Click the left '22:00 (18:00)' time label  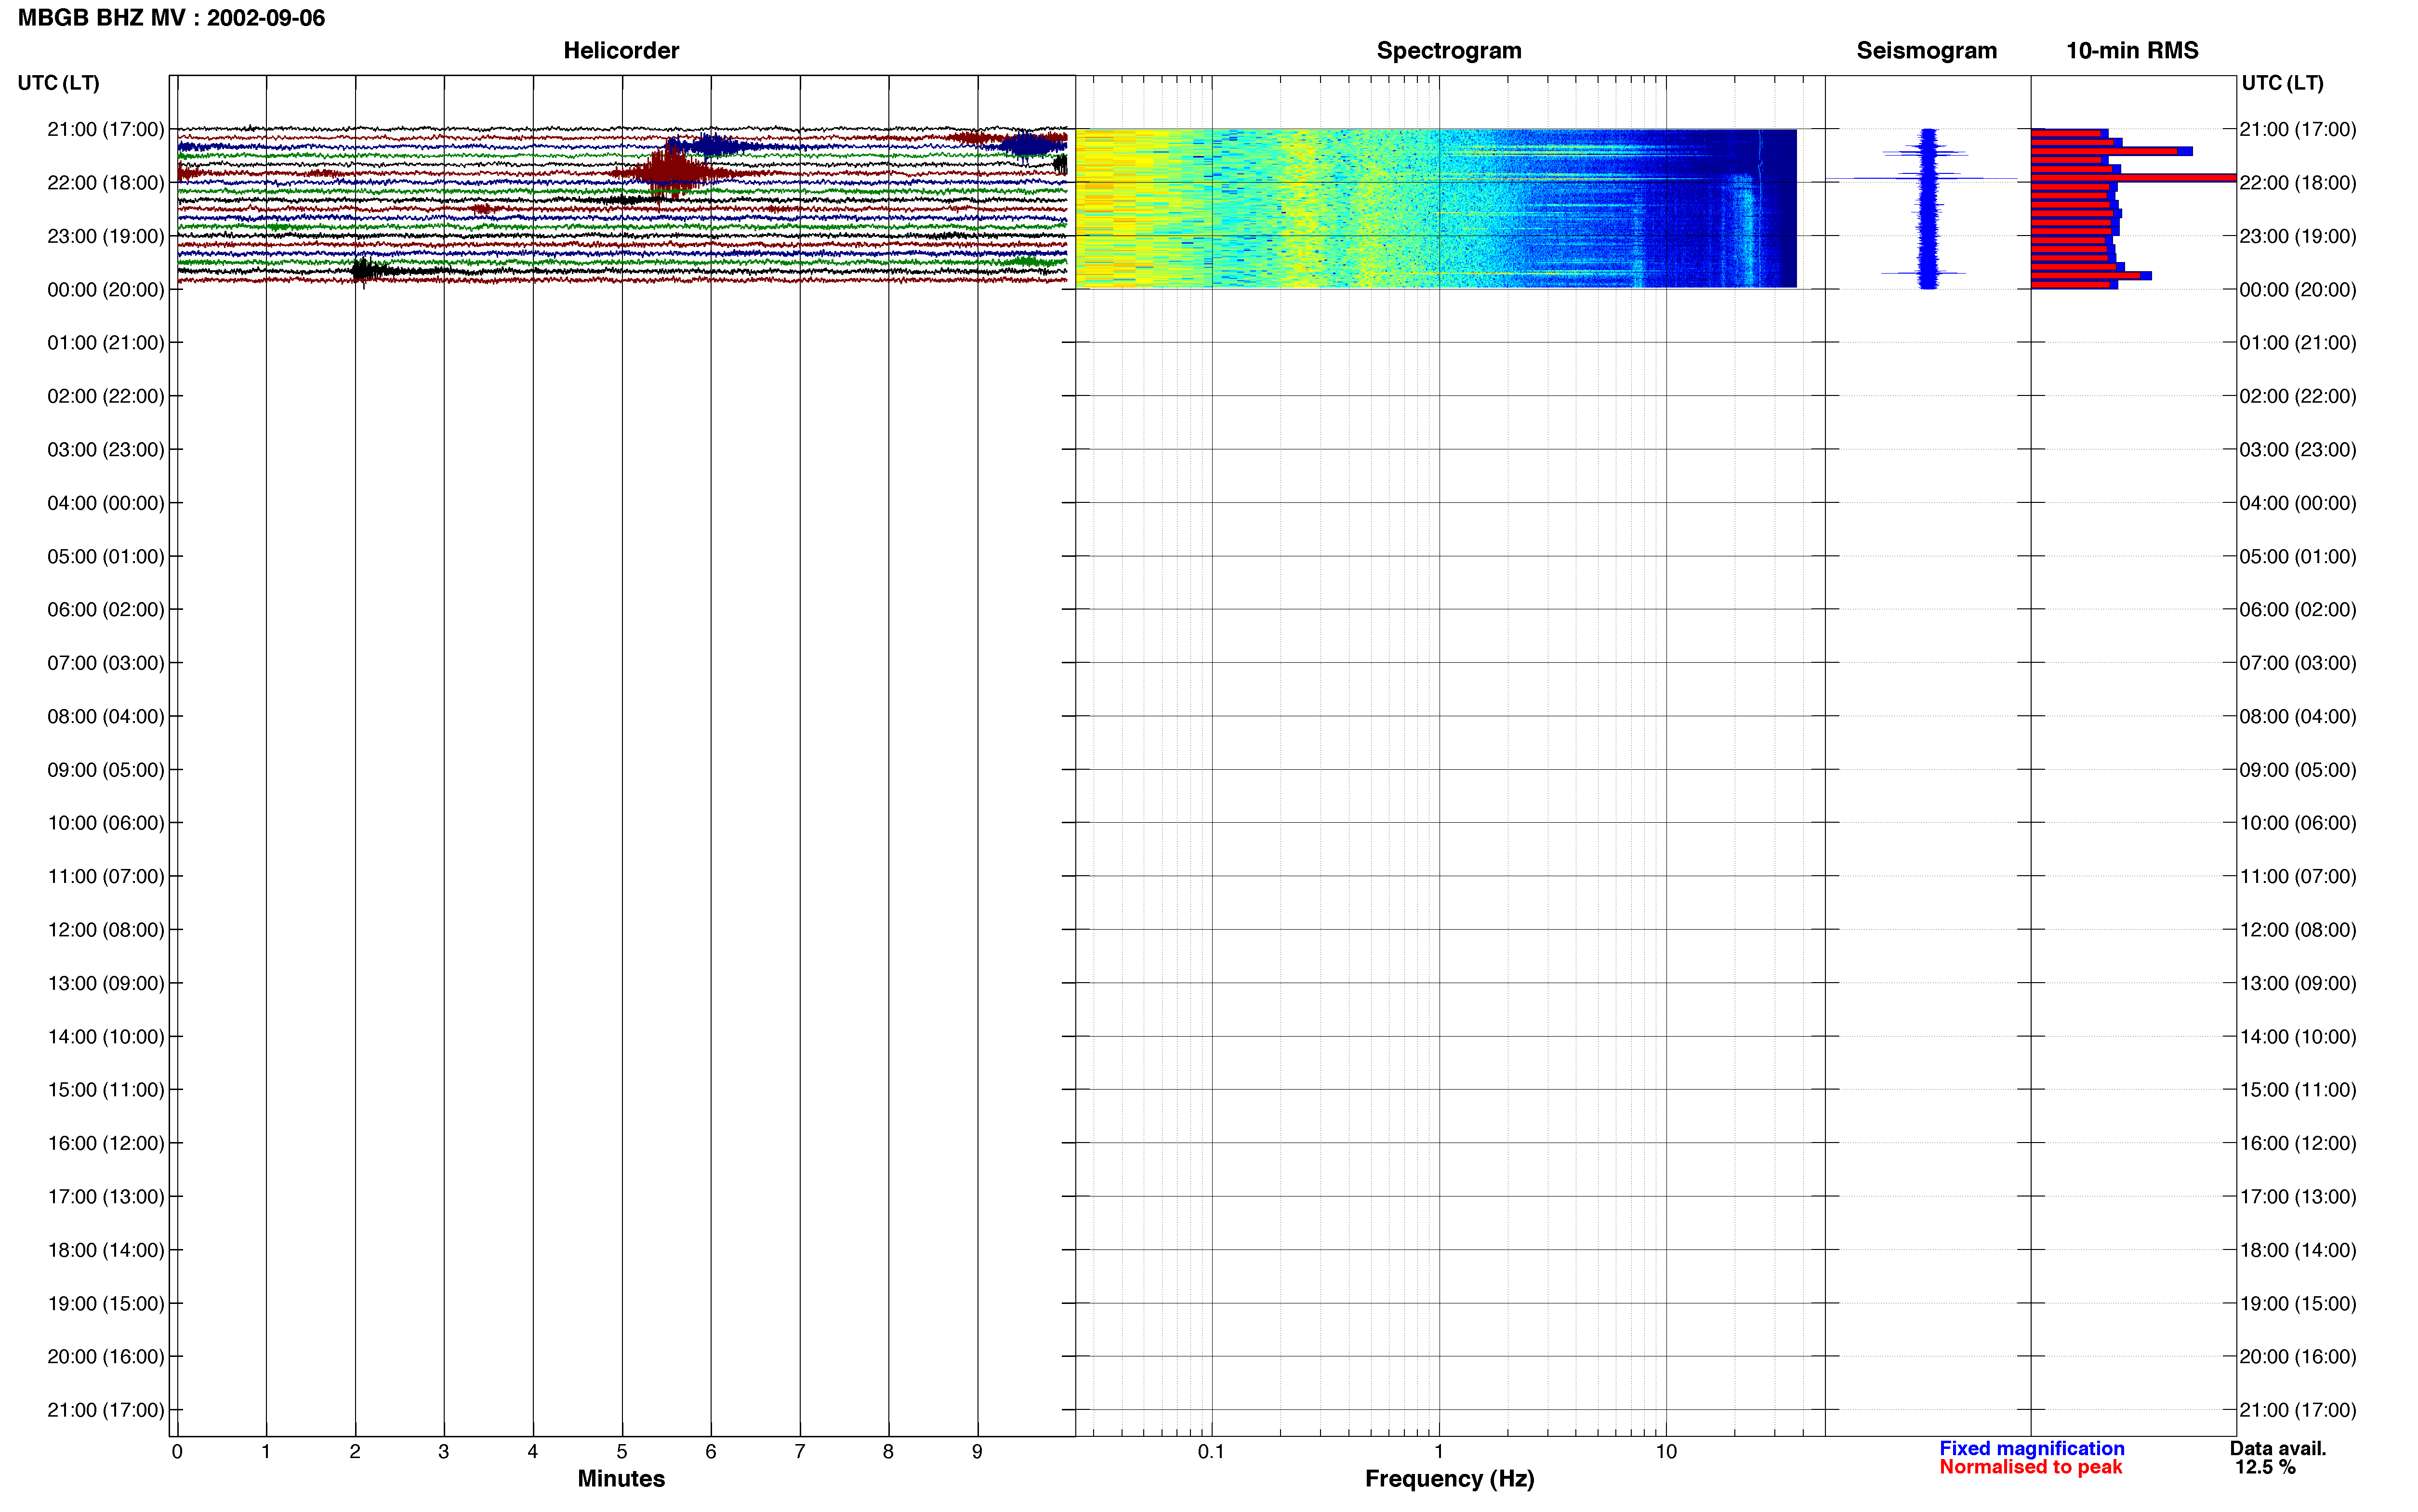coord(105,183)
